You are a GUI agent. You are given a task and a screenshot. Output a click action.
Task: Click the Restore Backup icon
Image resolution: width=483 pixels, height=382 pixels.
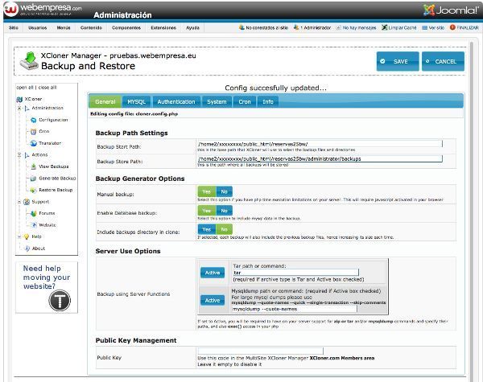click(33, 191)
